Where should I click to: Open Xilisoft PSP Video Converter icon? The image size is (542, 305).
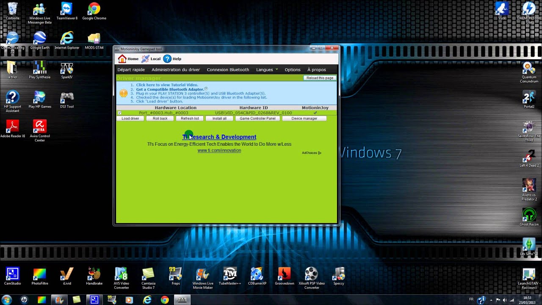(x=311, y=278)
